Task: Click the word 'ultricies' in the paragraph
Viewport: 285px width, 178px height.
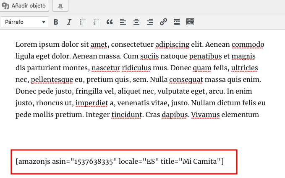Action: point(244,68)
